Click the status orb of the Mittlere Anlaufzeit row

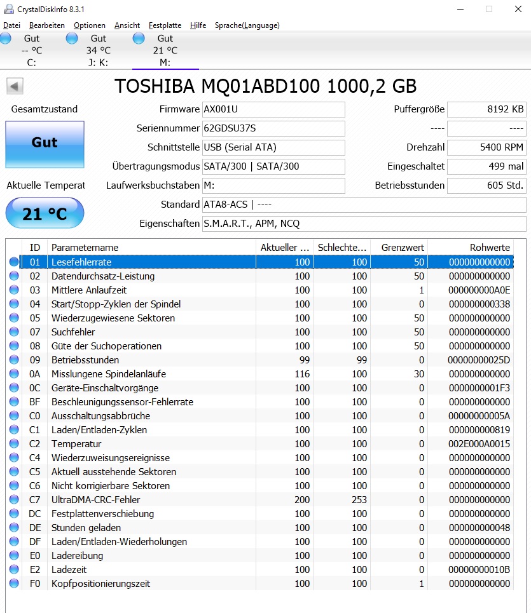click(14, 290)
